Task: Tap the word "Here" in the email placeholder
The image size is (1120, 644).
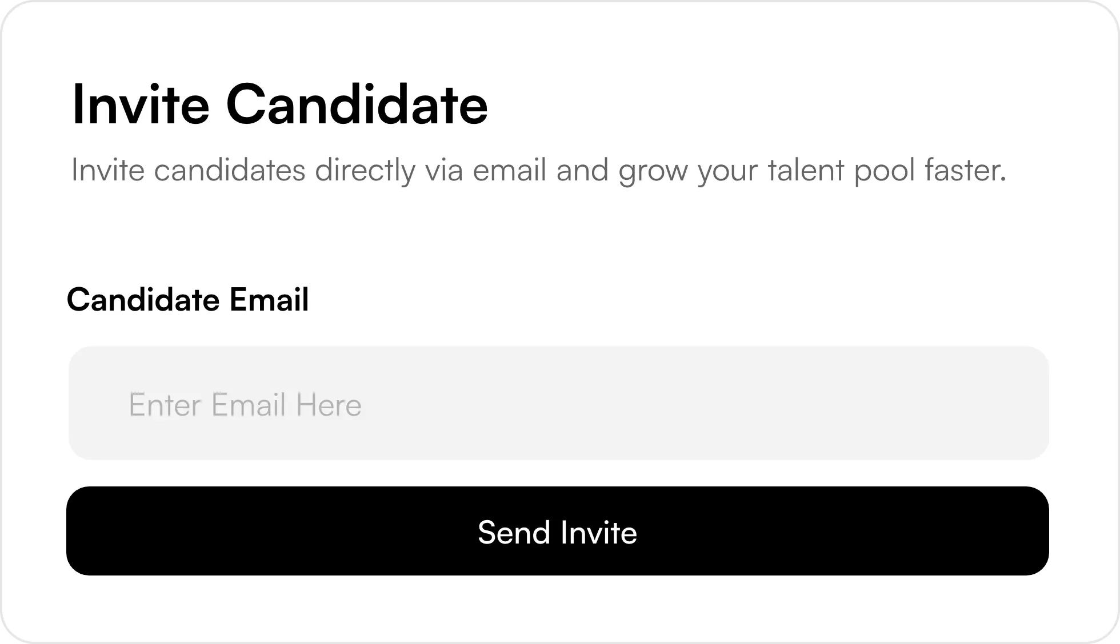Action: pyautogui.click(x=329, y=405)
